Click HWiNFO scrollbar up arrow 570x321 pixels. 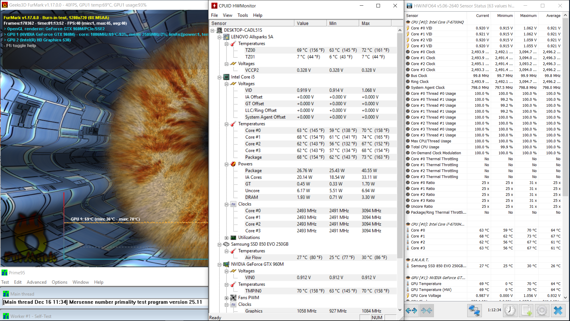click(x=565, y=15)
